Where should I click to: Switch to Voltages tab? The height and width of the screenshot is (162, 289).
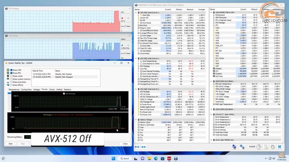36,90
